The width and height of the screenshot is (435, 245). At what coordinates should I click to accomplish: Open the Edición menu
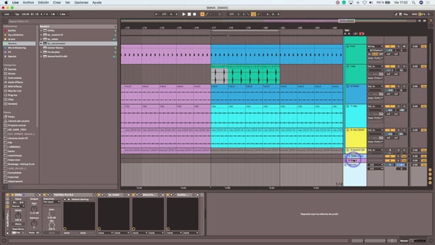click(x=43, y=3)
